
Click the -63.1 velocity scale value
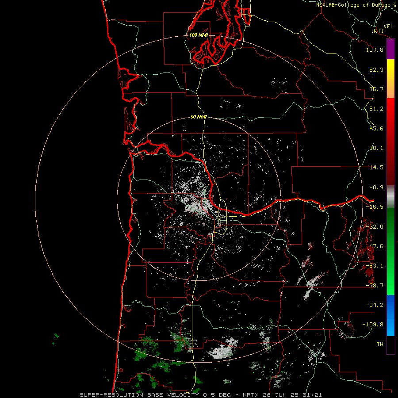coord(375,266)
